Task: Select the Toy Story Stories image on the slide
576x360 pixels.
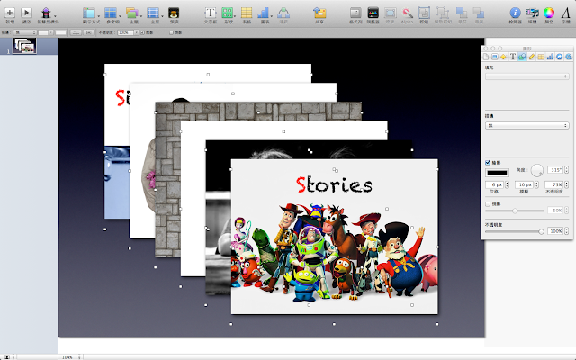Action: [334, 237]
